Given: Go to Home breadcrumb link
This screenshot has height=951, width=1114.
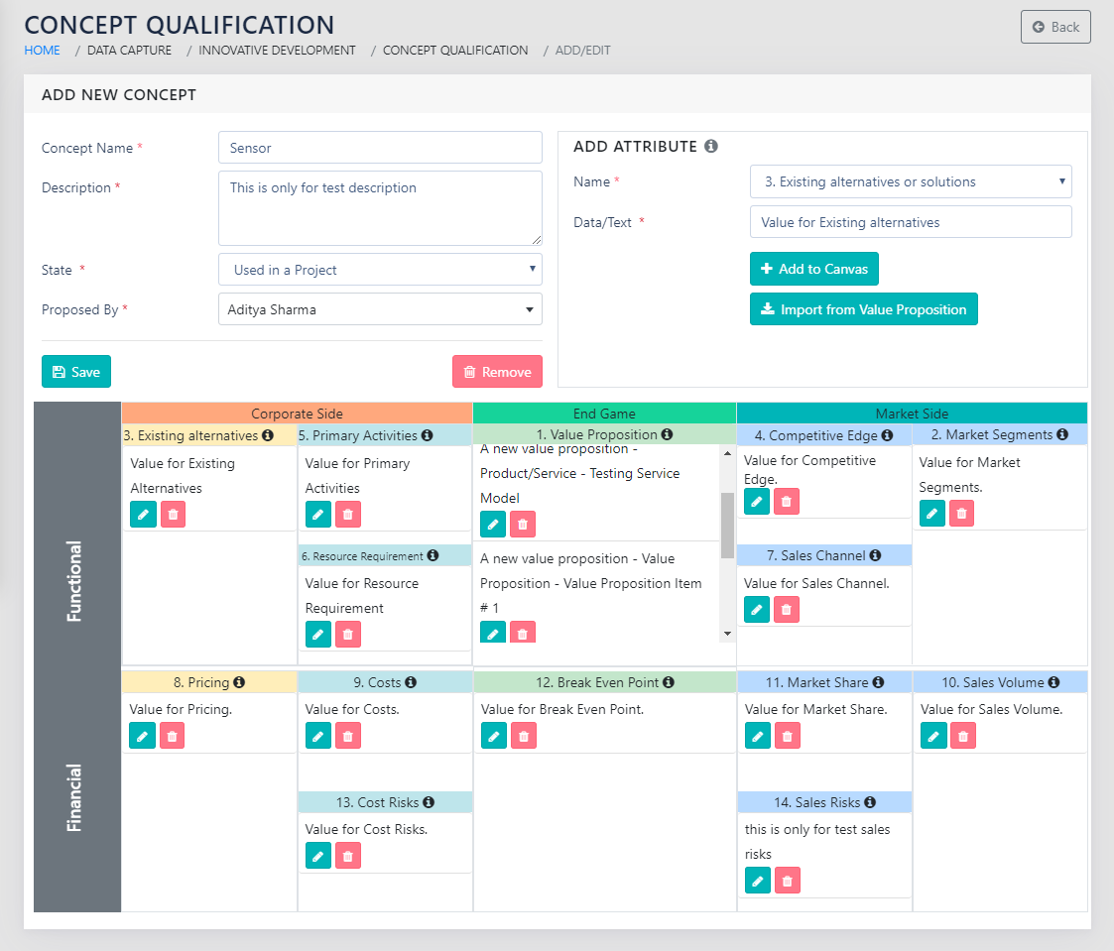Looking at the screenshot, I should (42, 51).
